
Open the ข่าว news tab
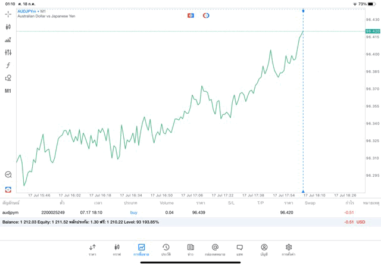coord(190,249)
